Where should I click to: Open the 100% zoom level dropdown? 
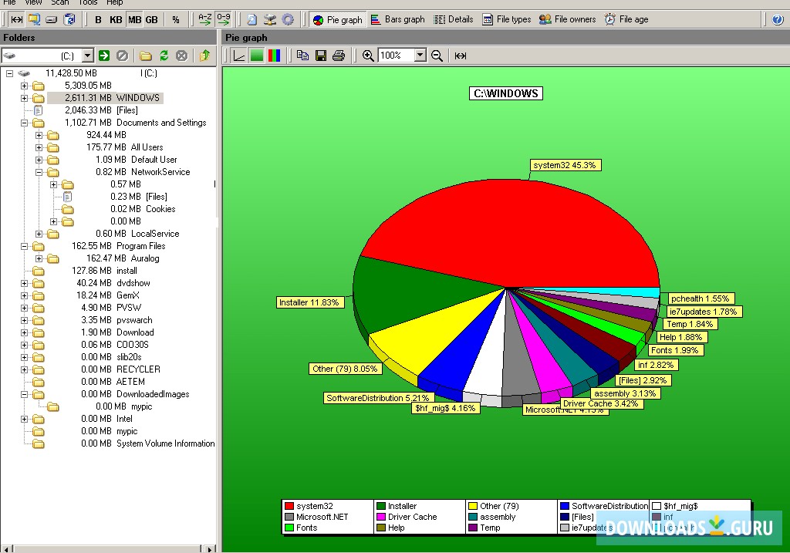click(420, 56)
